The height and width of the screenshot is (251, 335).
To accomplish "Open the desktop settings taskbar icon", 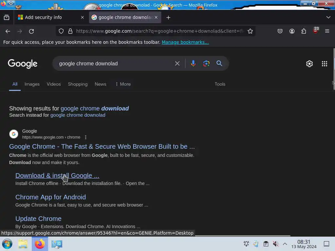I will tap(57, 244).
